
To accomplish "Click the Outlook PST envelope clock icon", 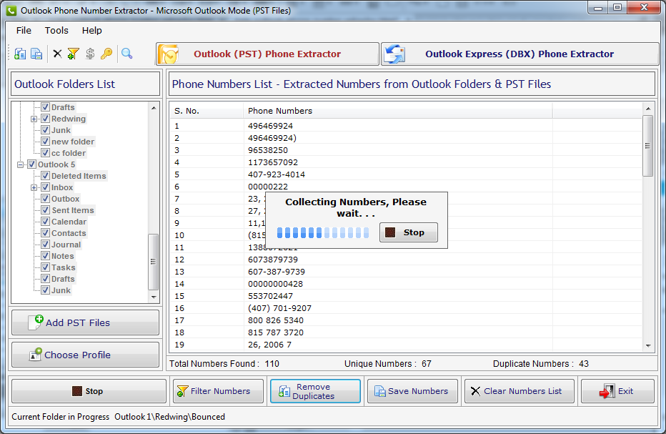I will coord(169,54).
